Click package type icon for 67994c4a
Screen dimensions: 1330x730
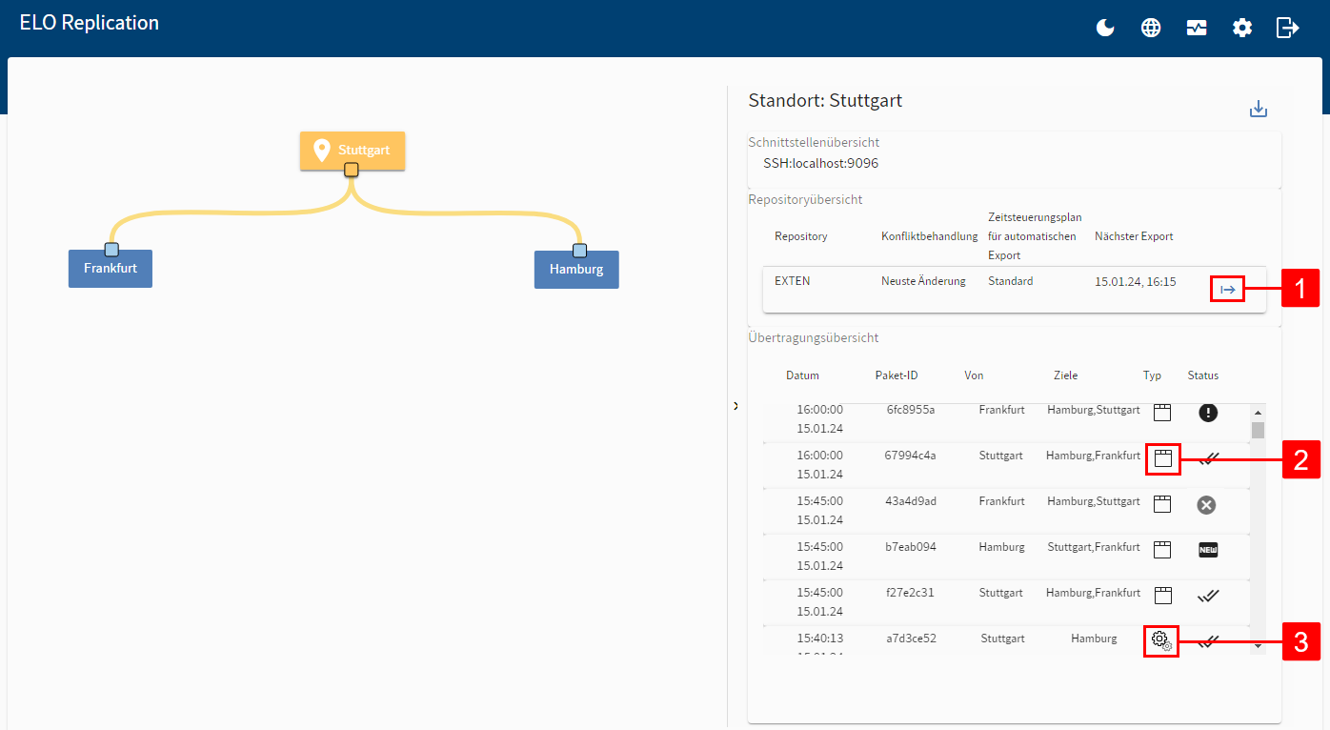click(1161, 458)
